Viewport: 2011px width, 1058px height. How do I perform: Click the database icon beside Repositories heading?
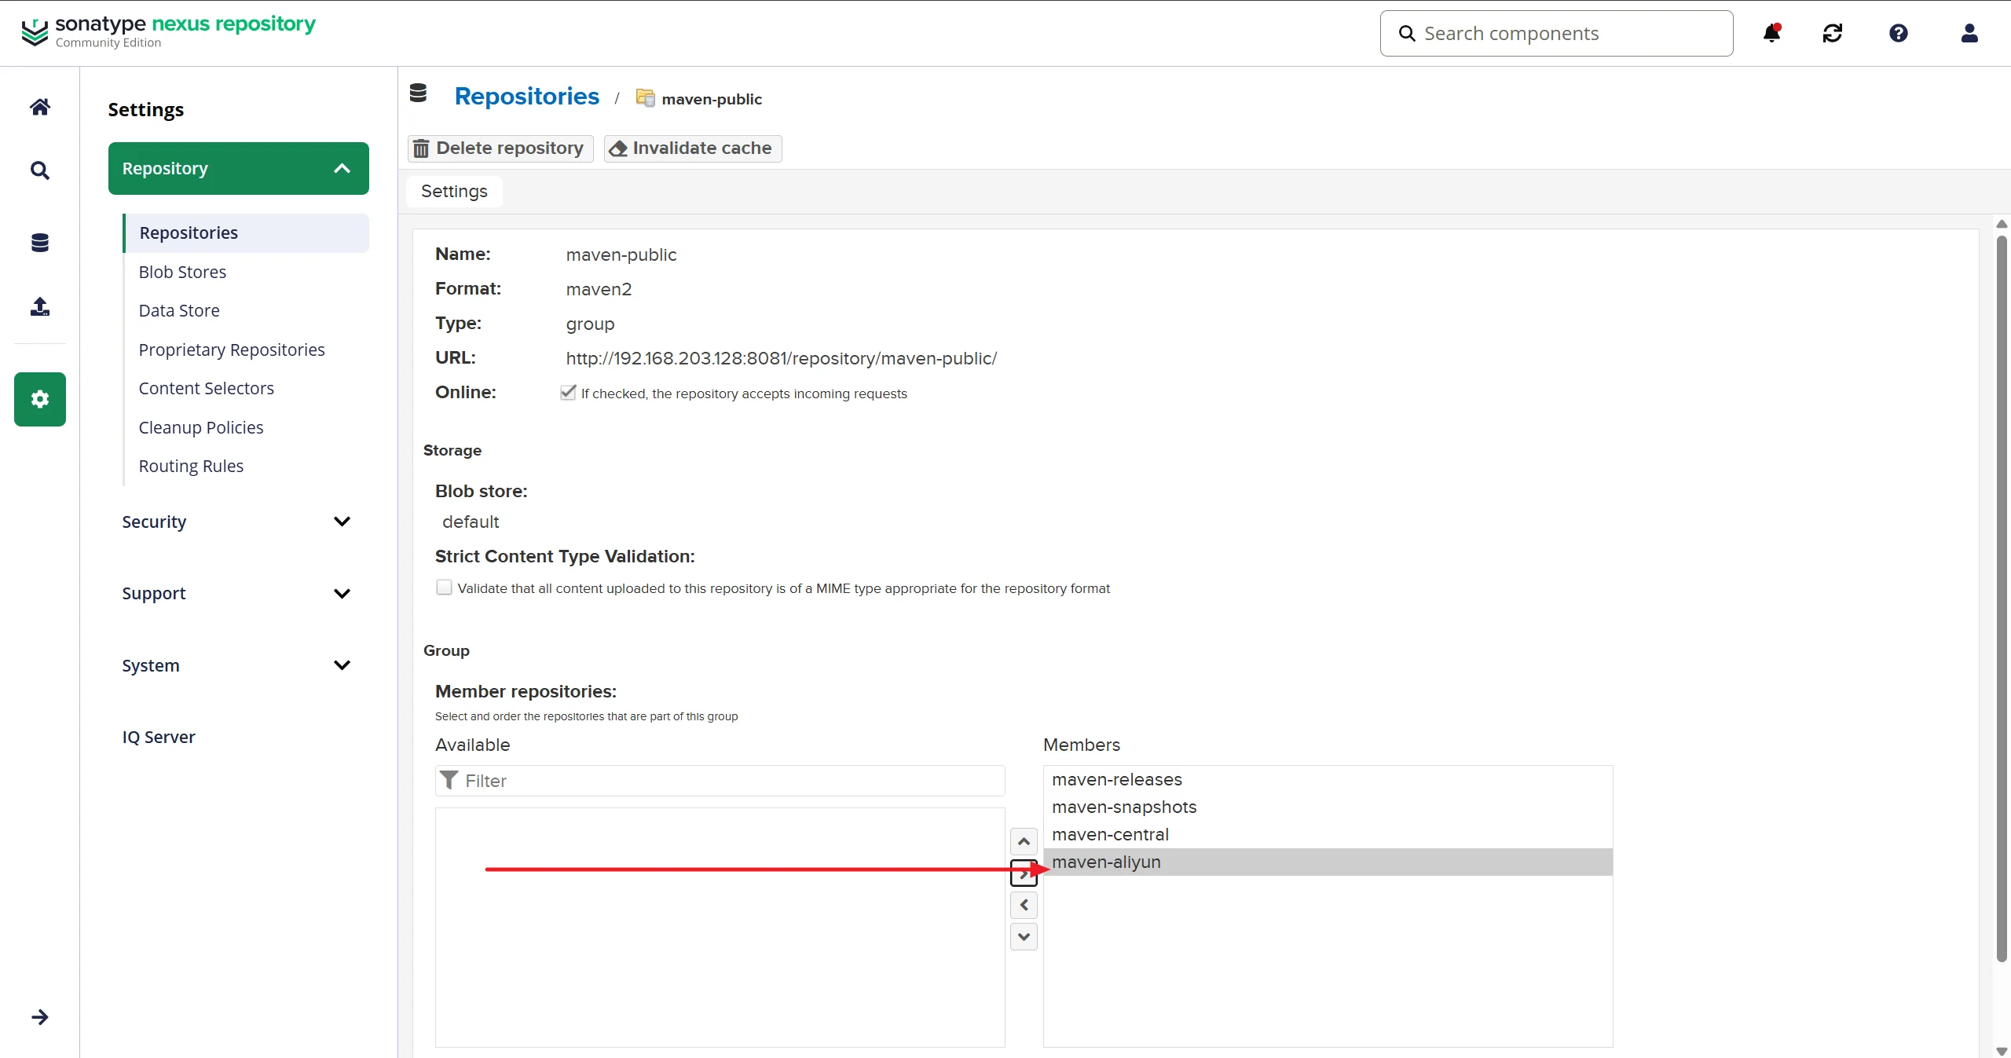[418, 93]
